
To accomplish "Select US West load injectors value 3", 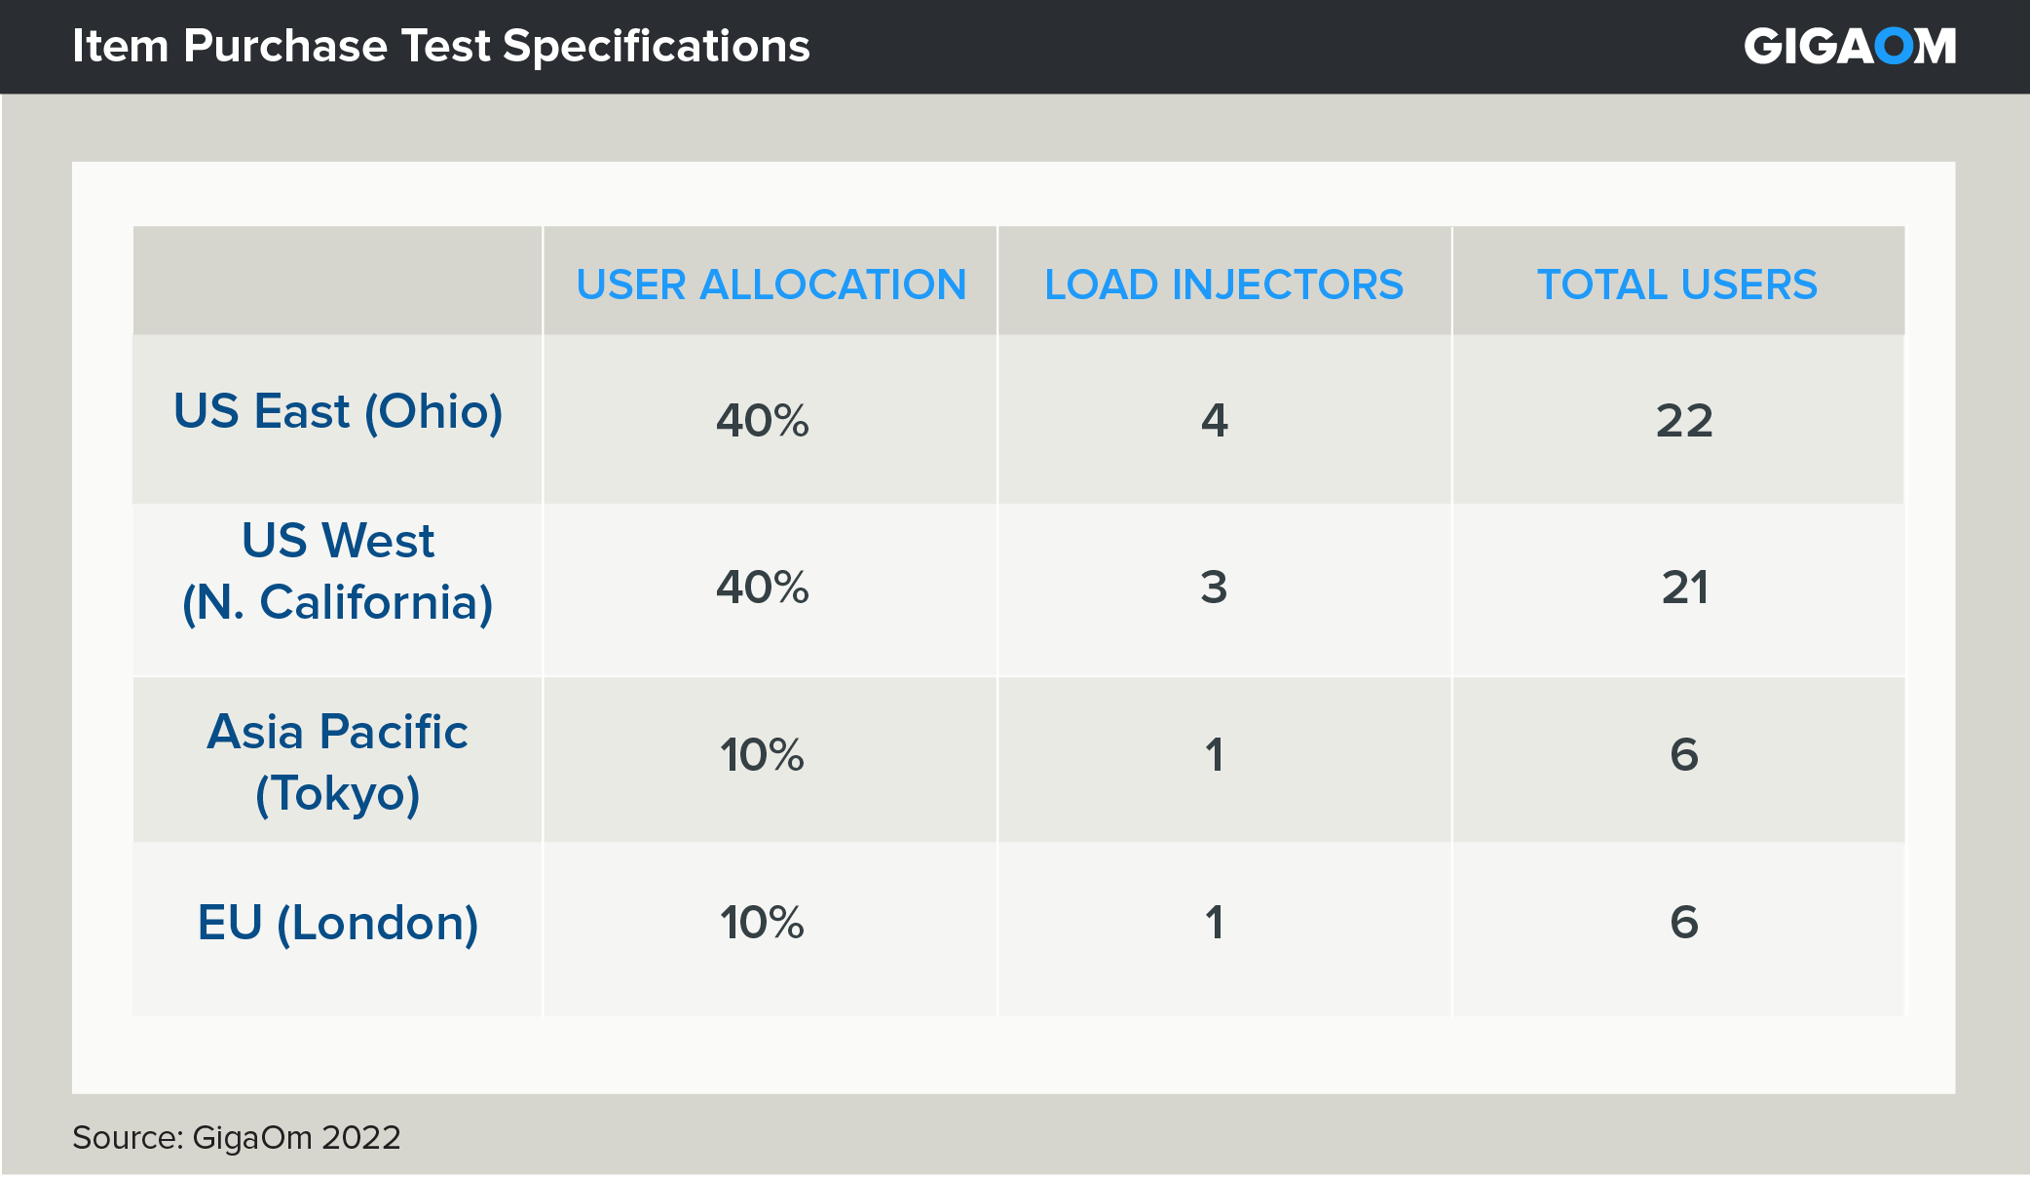I will point(1215,588).
